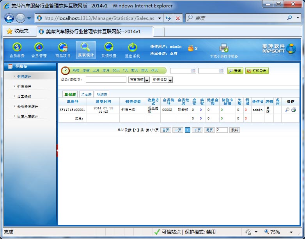This screenshot has height=239, width=305.
Task: Click the birthday cake reminder icon
Action: tap(190, 48)
